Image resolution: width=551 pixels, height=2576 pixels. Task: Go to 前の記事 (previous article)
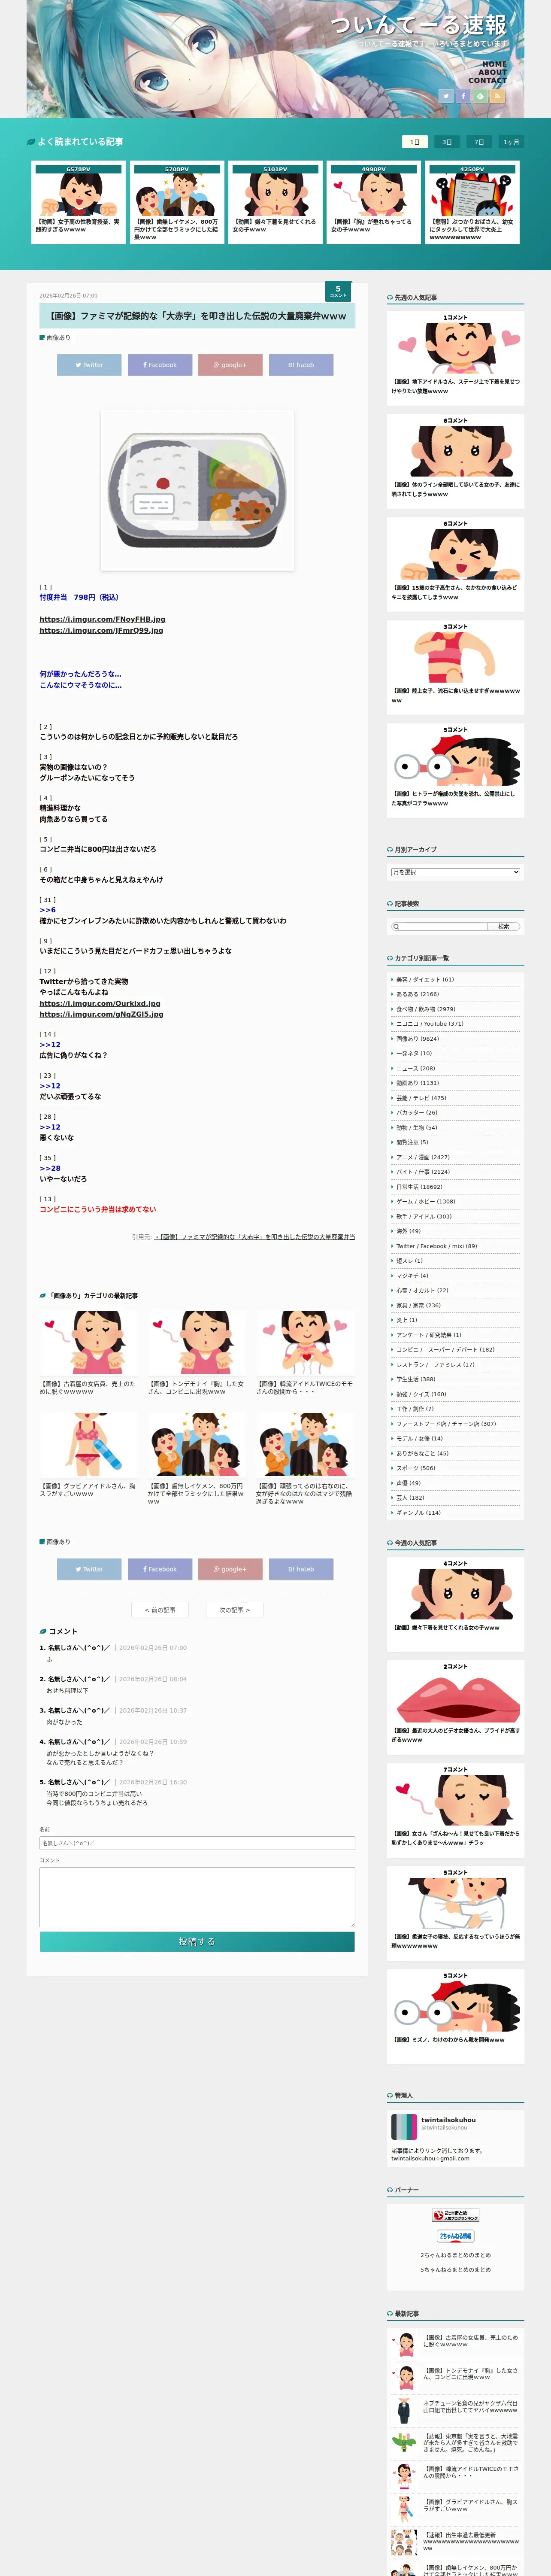coord(160,1610)
